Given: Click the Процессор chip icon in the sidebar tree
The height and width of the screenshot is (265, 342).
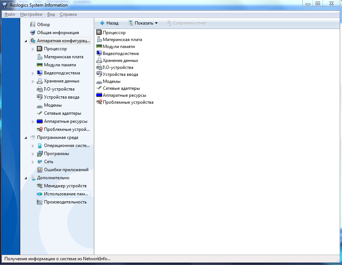Looking at the screenshot, I should pos(39,49).
